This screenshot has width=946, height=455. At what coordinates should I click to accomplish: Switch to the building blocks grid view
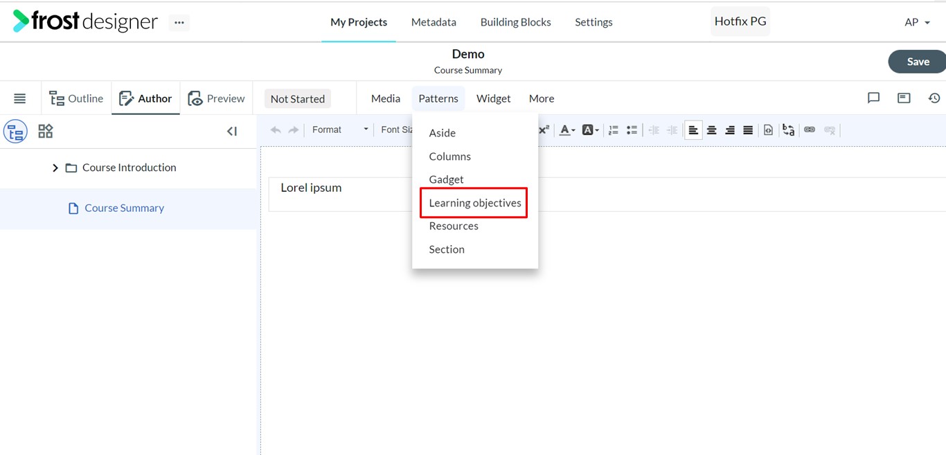(46, 131)
